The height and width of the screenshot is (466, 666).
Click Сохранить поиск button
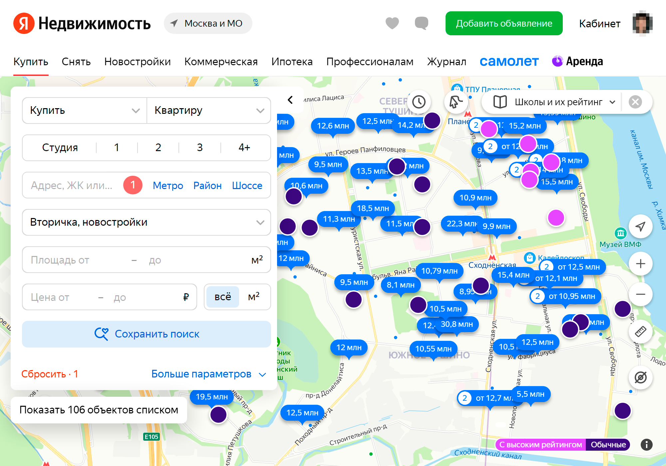(x=147, y=334)
